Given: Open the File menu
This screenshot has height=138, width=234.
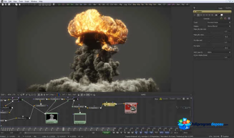Looking at the screenshot, I should 5,1.
